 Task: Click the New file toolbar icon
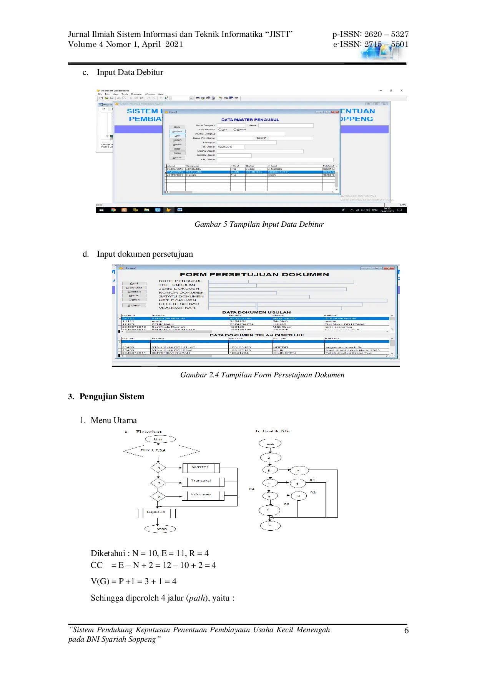coord(101,98)
